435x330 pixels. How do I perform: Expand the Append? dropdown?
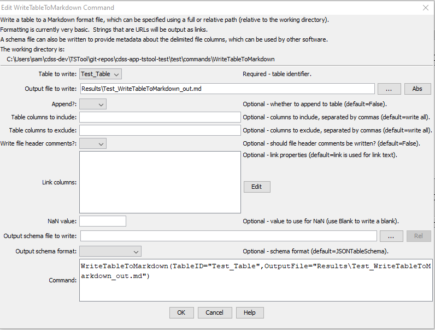(x=93, y=105)
